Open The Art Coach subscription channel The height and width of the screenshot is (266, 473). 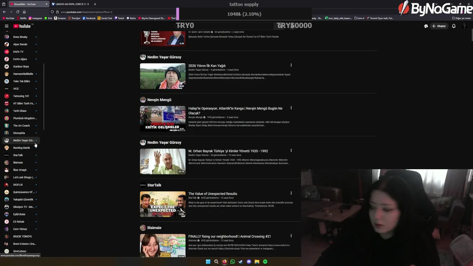20,126
